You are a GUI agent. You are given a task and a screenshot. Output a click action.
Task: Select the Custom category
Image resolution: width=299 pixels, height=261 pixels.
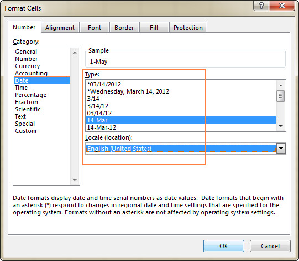click(x=26, y=131)
